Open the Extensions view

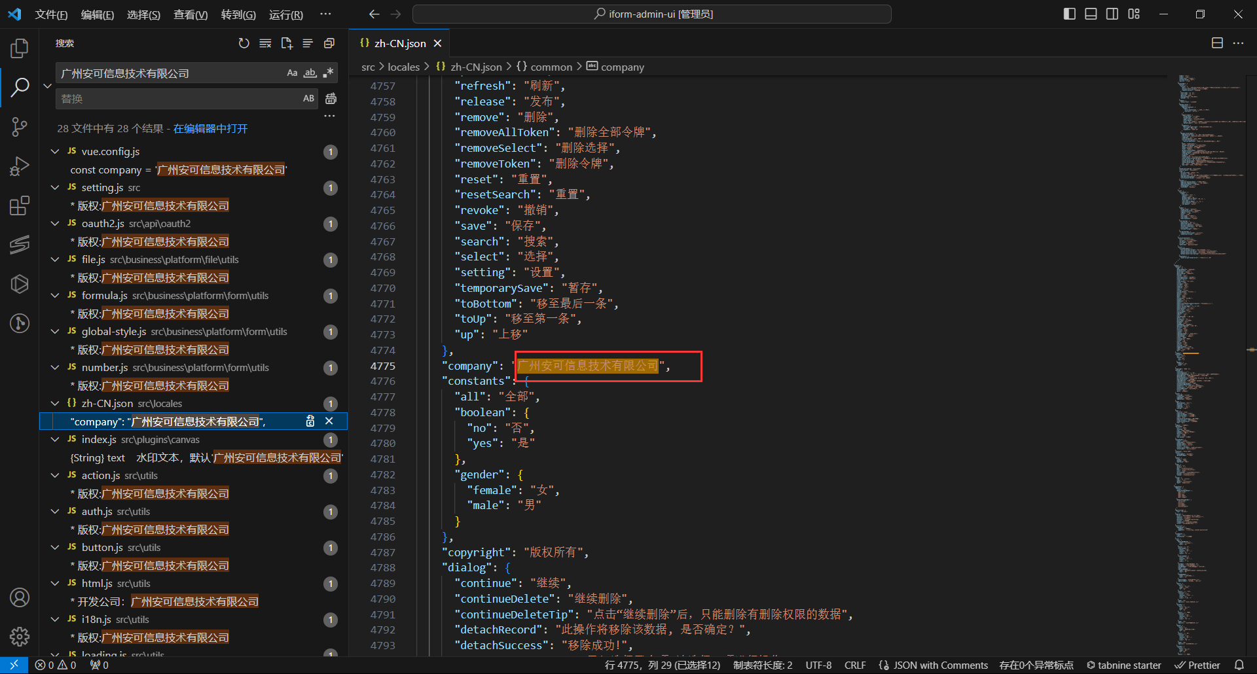click(20, 206)
